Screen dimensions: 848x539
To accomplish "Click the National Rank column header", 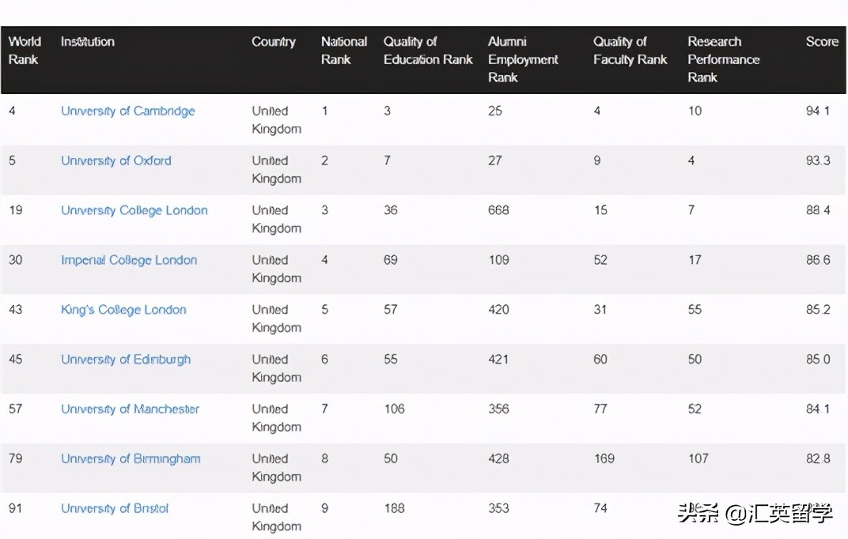I will [x=343, y=51].
